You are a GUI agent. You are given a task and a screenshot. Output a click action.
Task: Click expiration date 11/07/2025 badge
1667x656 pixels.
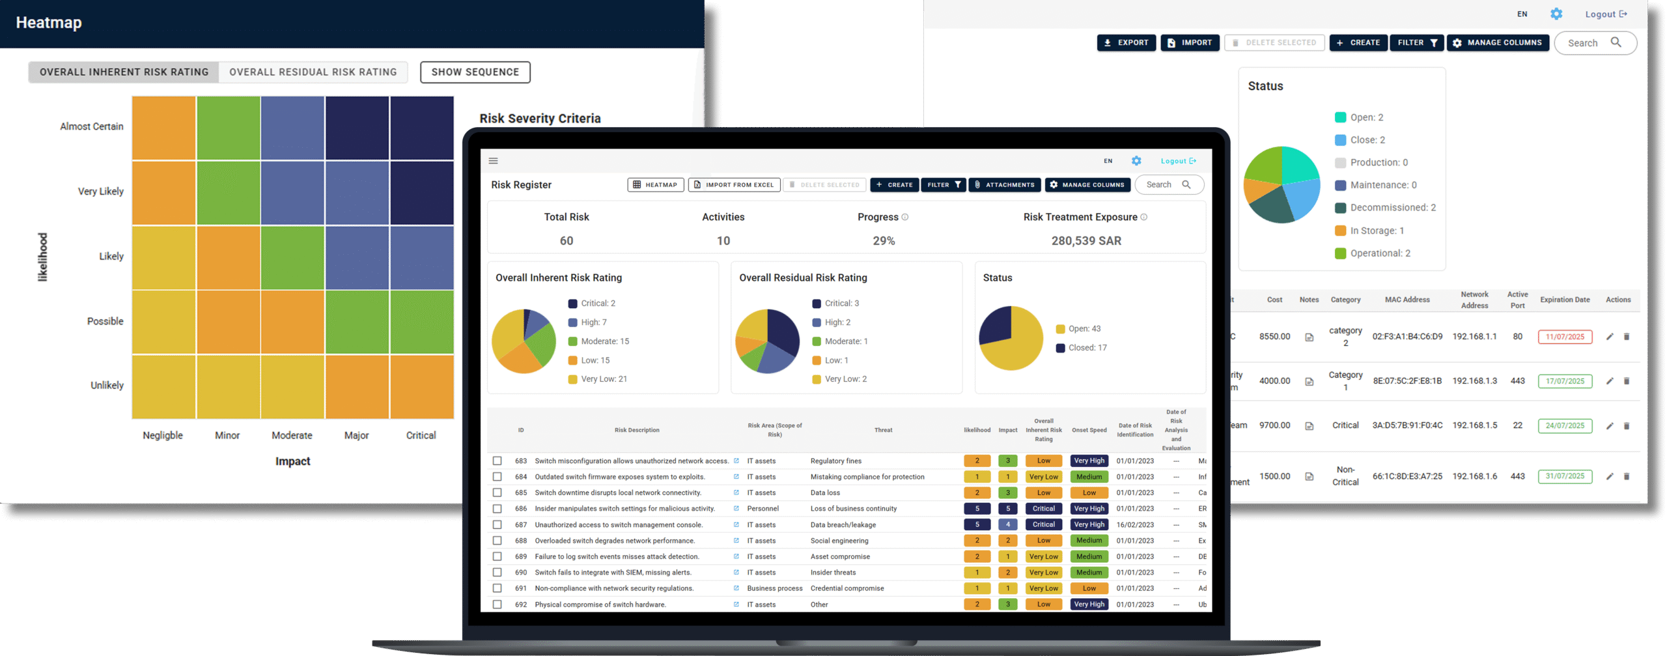(x=1565, y=337)
